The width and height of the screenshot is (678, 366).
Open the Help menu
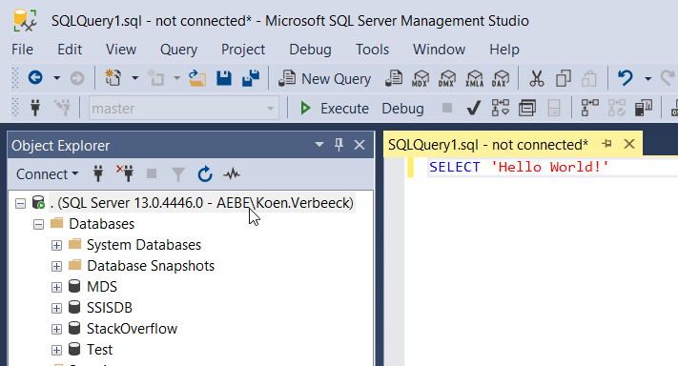pyautogui.click(x=504, y=50)
